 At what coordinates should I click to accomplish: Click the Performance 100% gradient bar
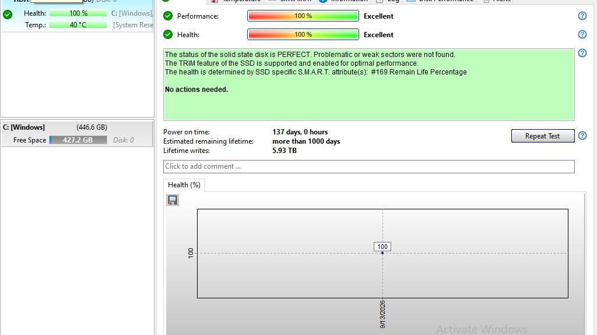point(303,16)
